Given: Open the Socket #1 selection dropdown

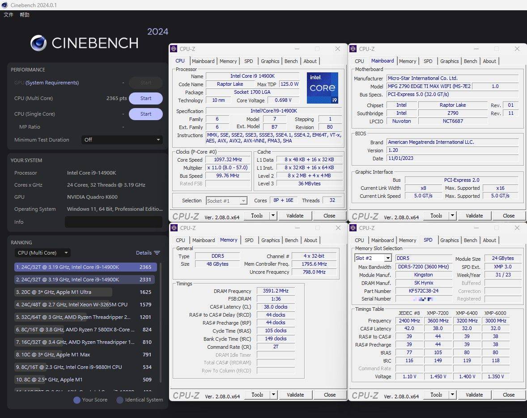Looking at the screenshot, I should 226,201.
